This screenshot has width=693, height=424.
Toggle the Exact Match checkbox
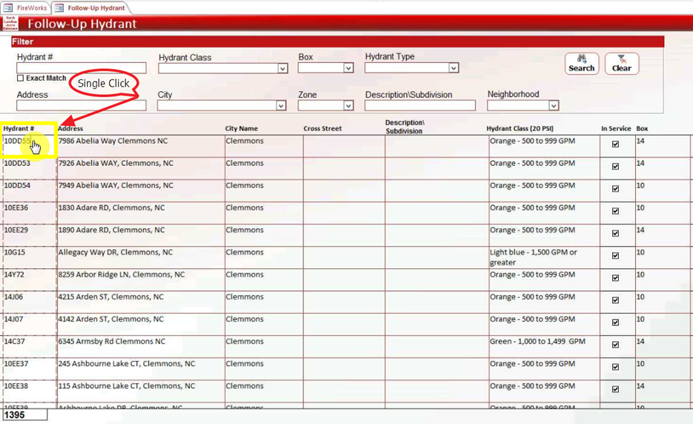pos(20,78)
